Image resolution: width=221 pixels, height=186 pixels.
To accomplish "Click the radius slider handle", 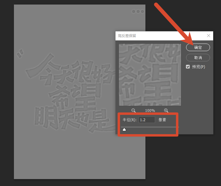I will tap(124, 130).
